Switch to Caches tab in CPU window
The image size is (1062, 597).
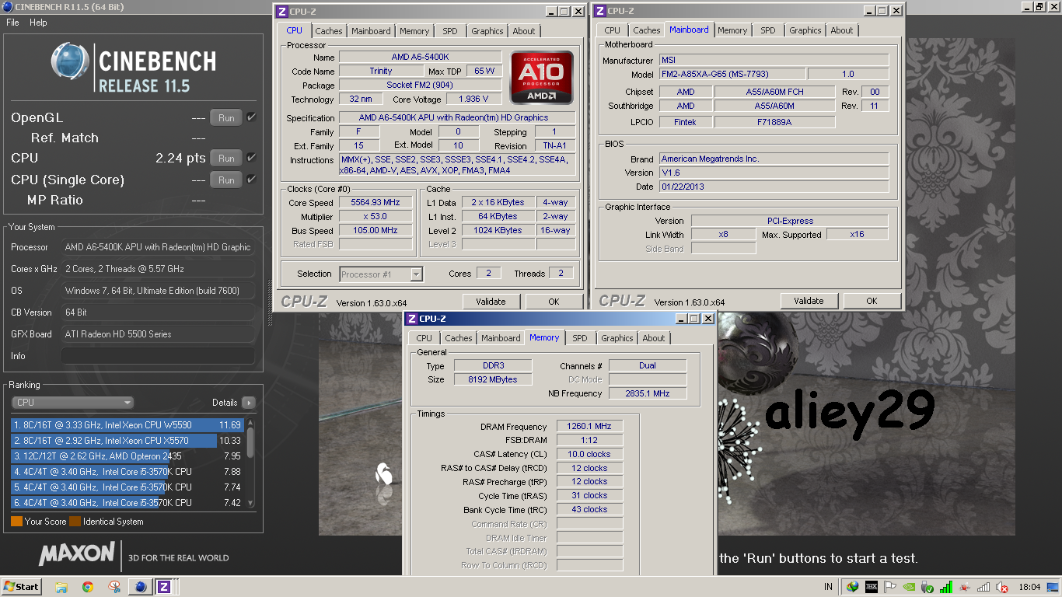click(x=328, y=31)
